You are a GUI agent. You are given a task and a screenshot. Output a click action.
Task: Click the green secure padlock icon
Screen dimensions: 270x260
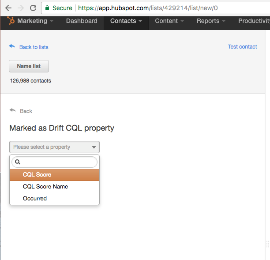pos(47,8)
